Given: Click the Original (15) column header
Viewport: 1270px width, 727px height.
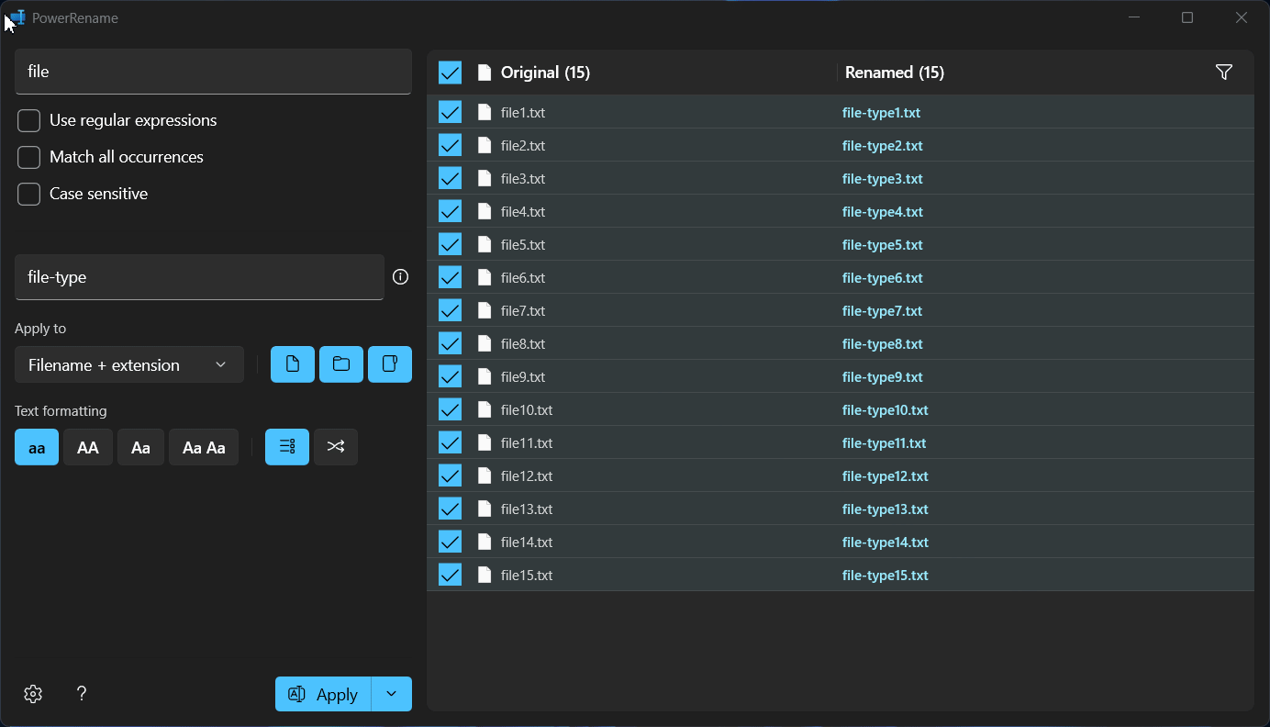Looking at the screenshot, I should pos(545,73).
